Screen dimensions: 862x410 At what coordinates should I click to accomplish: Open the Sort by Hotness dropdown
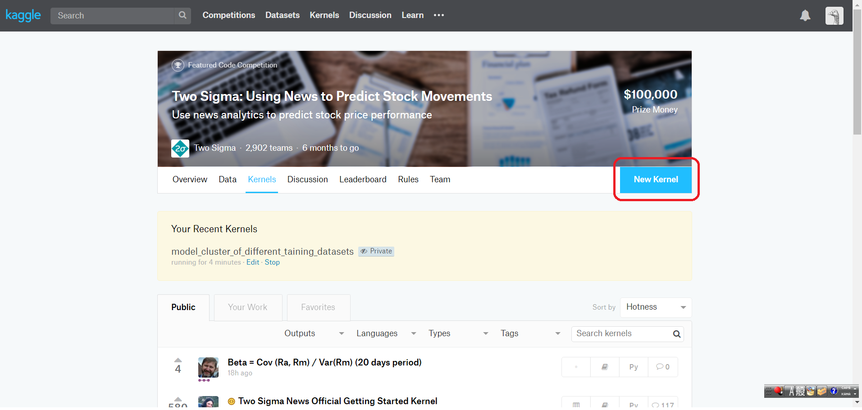click(656, 307)
